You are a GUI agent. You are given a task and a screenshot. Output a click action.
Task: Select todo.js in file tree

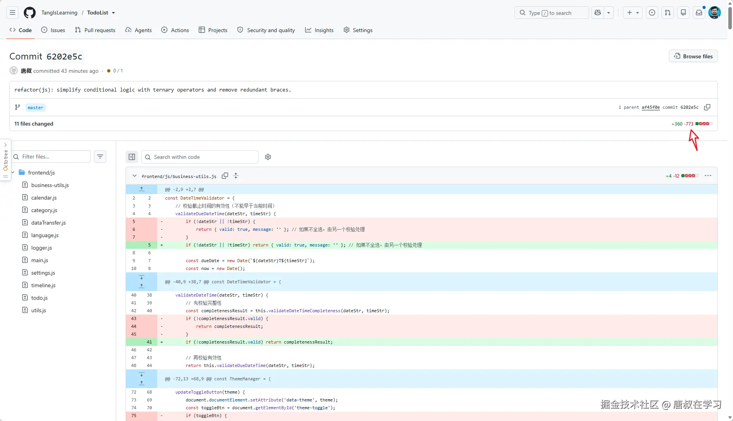(39, 298)
